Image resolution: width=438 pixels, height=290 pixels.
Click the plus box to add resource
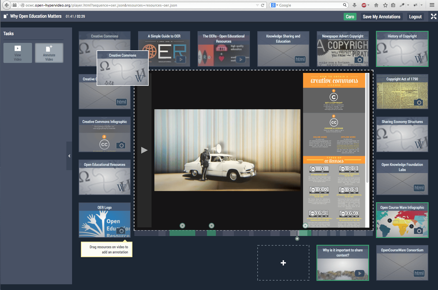click(x=283, y=263)
